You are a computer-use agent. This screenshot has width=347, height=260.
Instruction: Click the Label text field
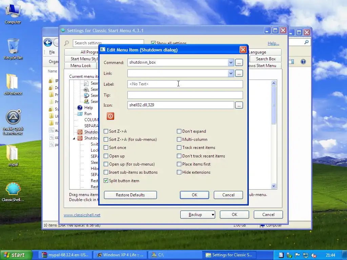click(185, 84)
